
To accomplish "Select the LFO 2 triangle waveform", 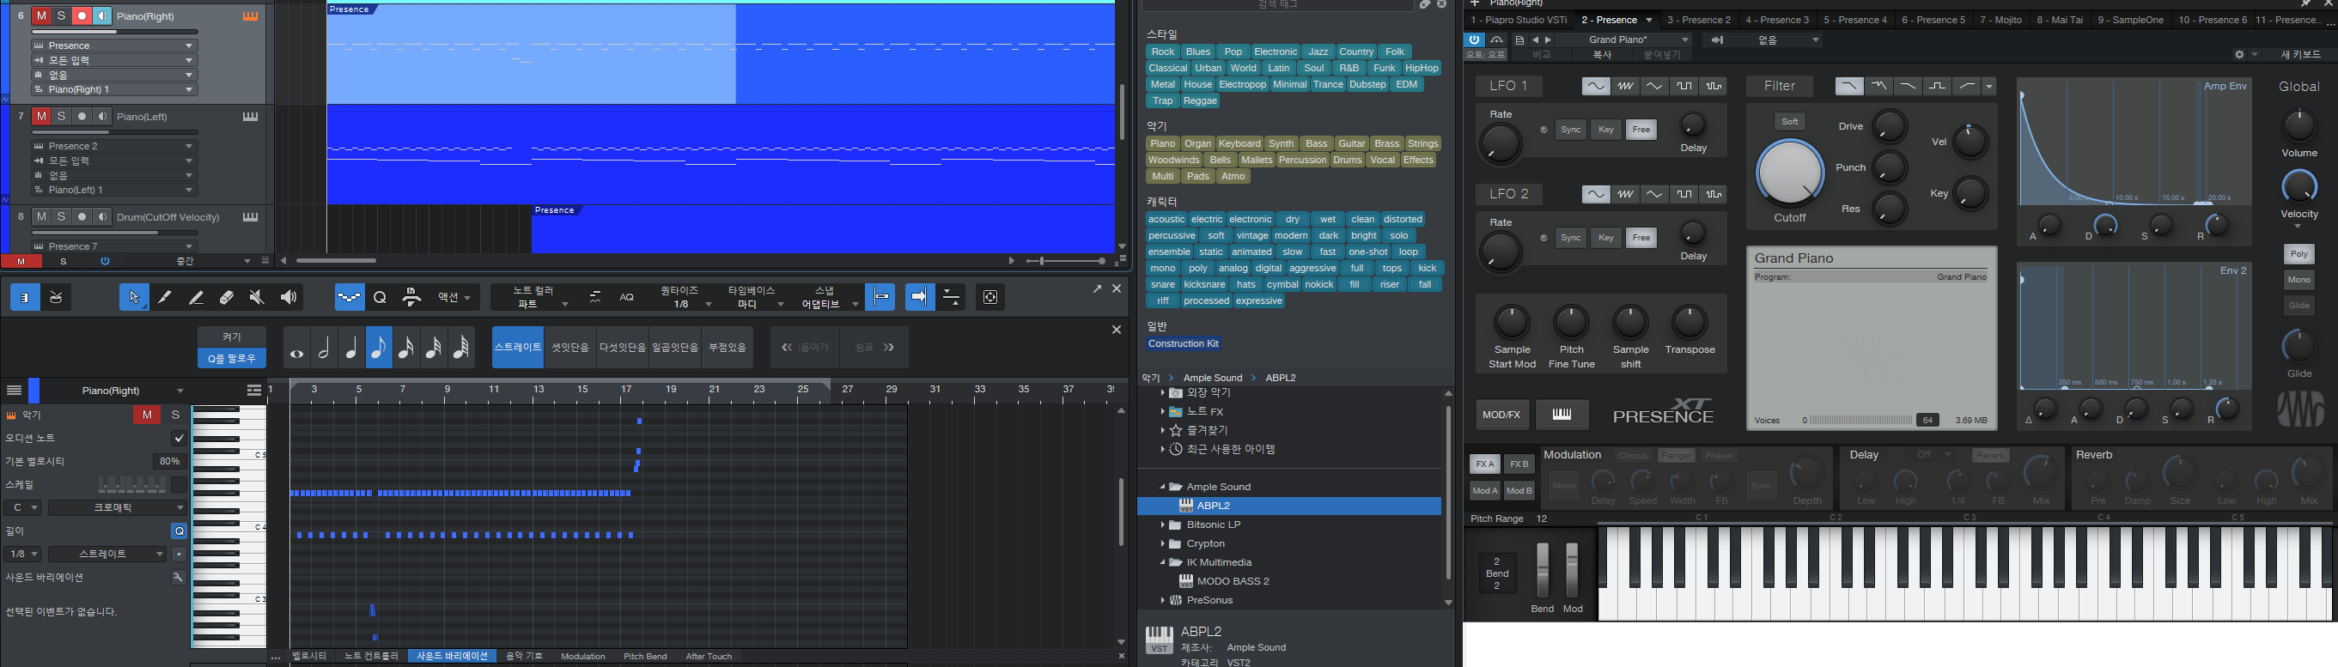I will (1654, 194).
